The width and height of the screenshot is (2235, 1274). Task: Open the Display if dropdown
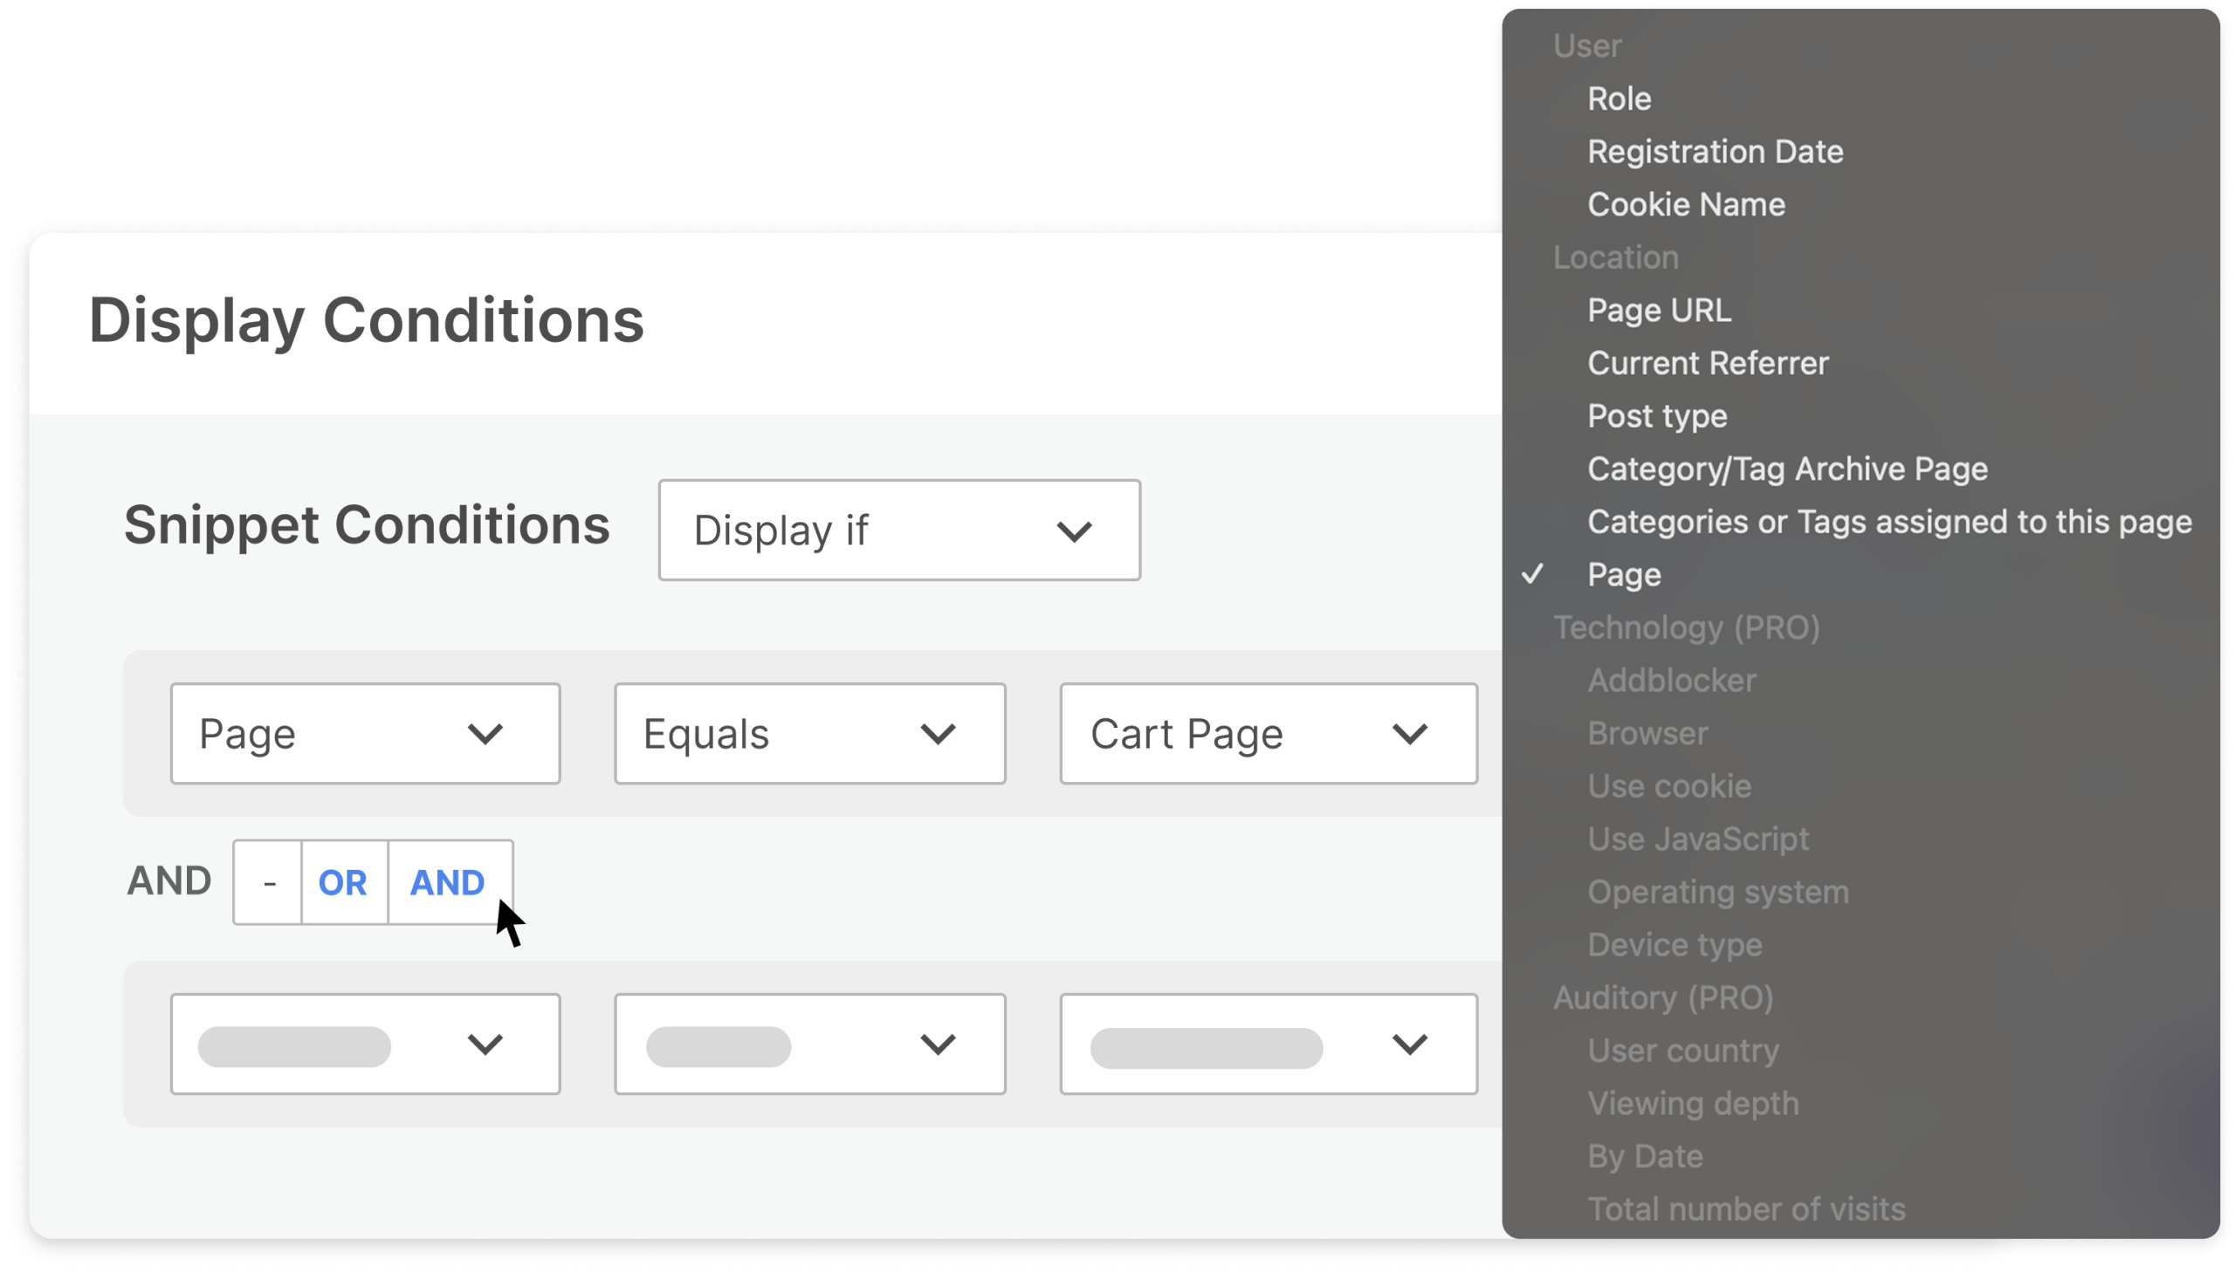point(898,531)
